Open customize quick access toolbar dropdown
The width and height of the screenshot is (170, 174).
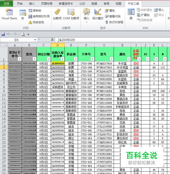point(28,34)
